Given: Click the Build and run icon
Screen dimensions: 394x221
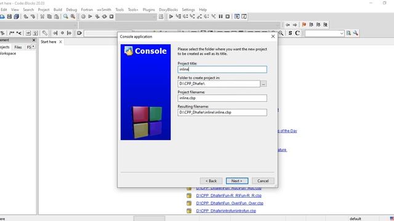Looking at the screenshot, I should pos(97,17).
